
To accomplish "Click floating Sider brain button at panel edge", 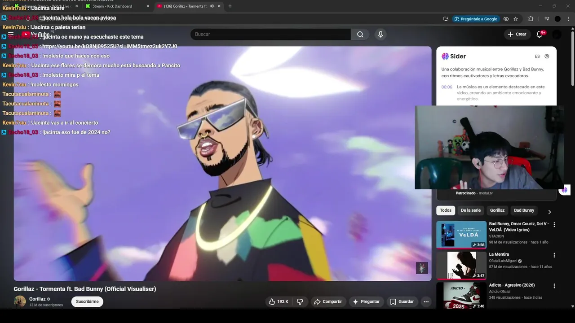I will (565, 190).
